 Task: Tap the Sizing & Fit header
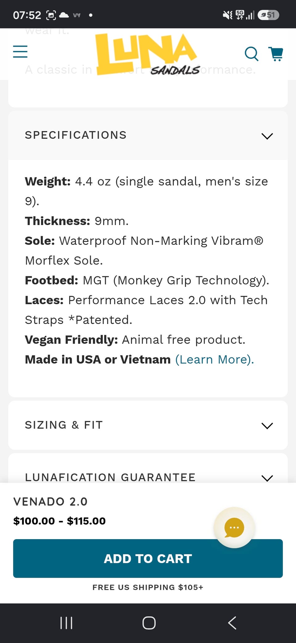click(x=148, y=425)
